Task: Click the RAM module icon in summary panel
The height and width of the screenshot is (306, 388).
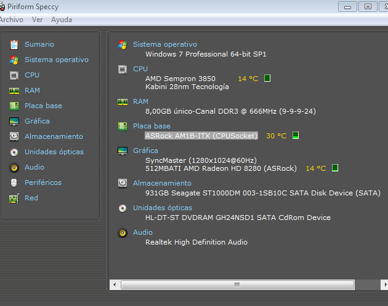Action: (x=123, y=102)
